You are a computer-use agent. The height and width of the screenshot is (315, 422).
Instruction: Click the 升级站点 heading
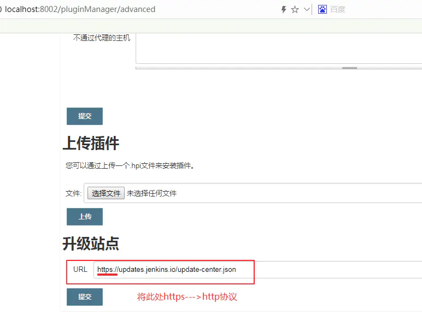click(91, 244)
